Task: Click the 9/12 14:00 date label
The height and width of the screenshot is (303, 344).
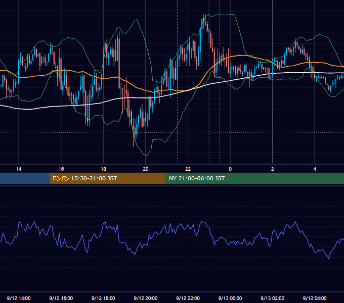Action: (x=19, y=298)
